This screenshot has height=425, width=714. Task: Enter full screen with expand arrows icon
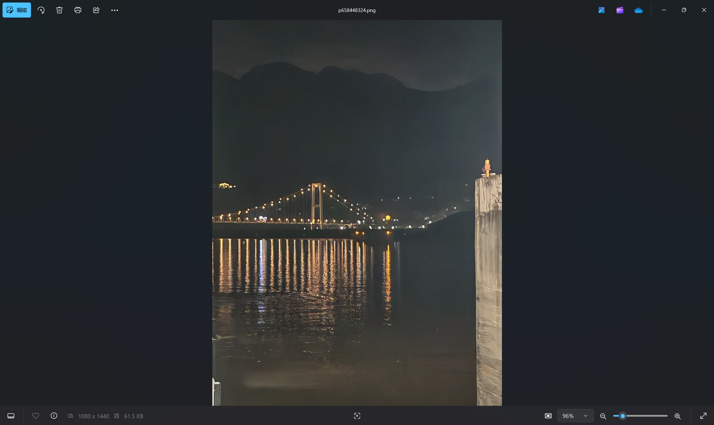(x=703, y=416)
